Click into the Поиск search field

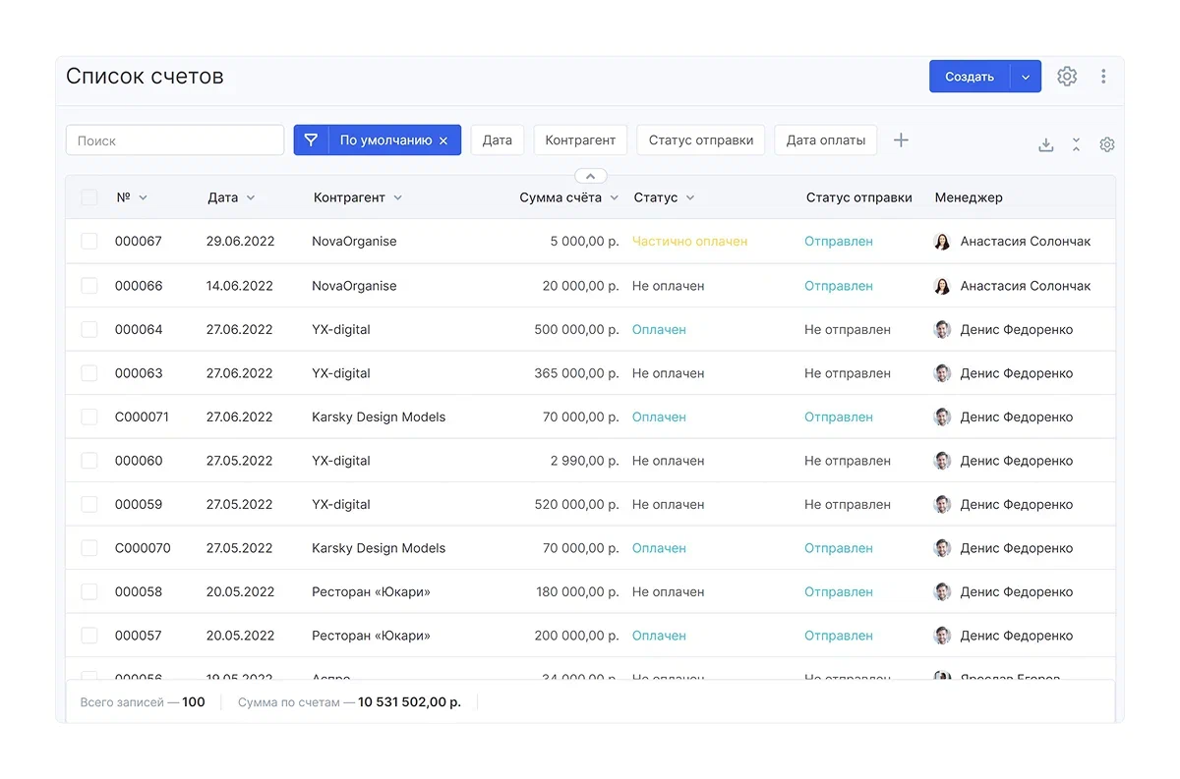(175, 140)
